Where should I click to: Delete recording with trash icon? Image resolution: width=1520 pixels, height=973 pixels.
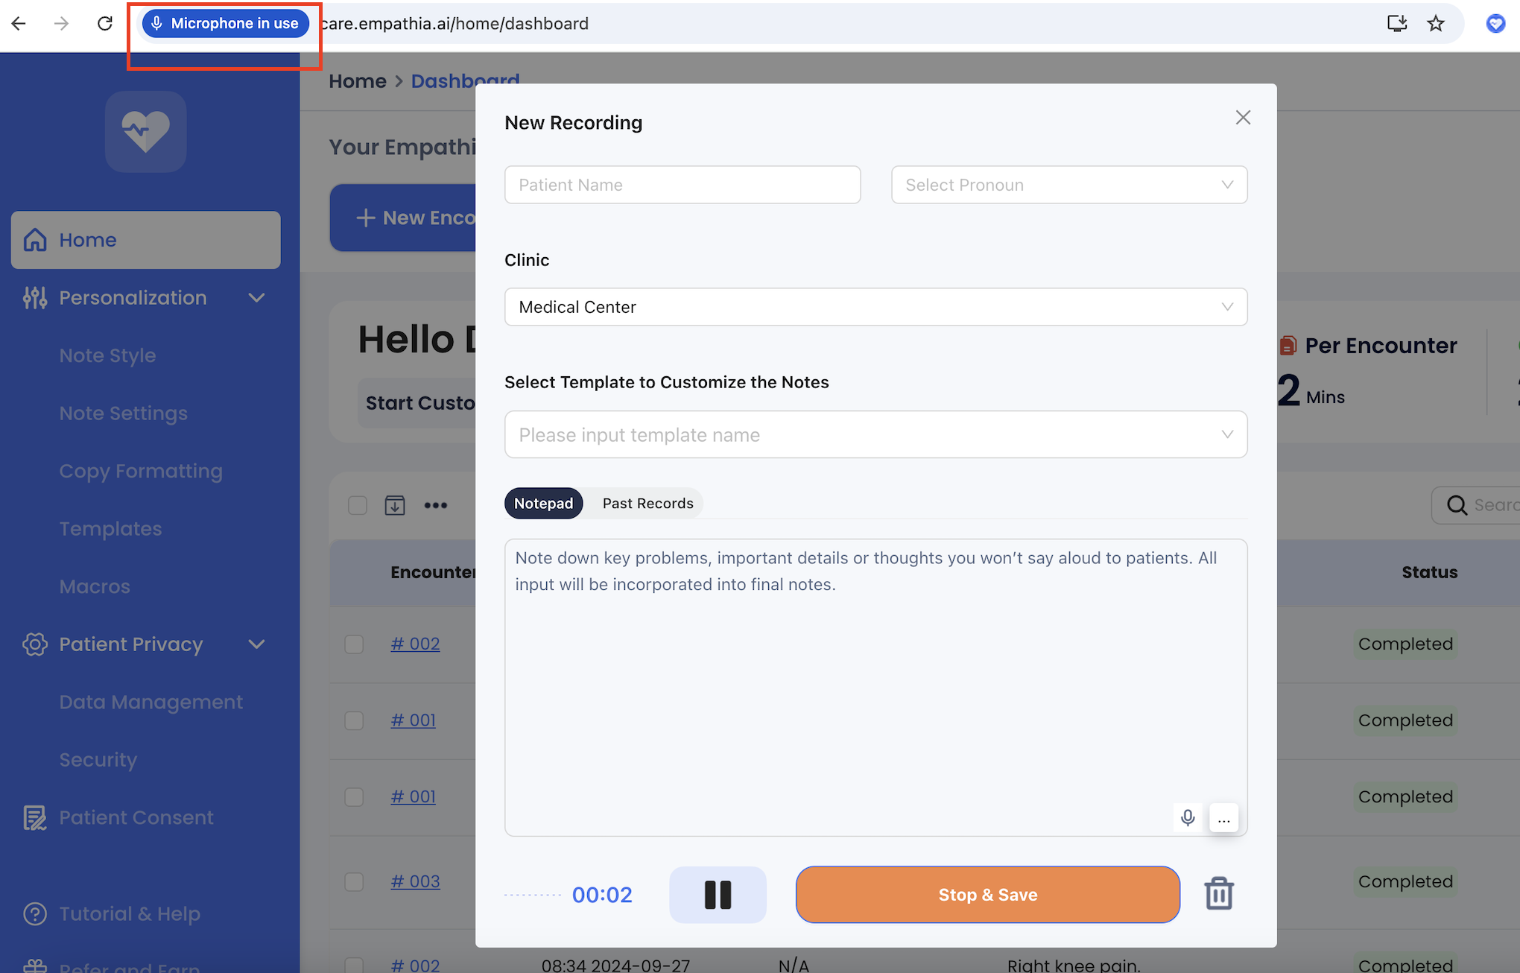coord(1219,893)
